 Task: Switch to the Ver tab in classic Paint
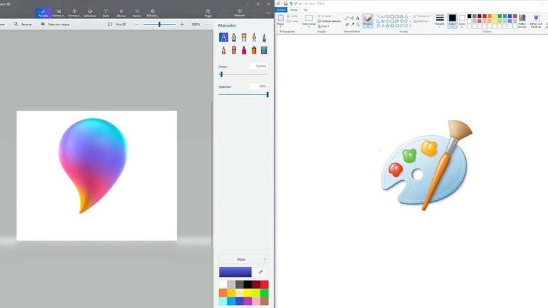click(x=306, y=9)
